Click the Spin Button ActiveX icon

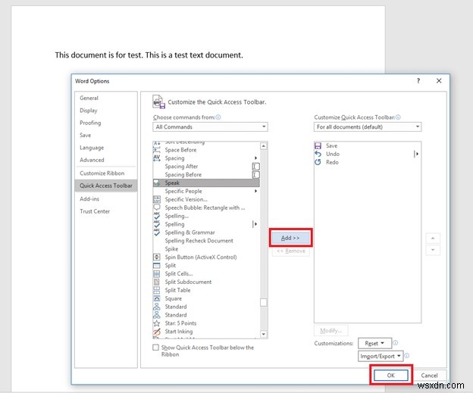coord(157,257)
